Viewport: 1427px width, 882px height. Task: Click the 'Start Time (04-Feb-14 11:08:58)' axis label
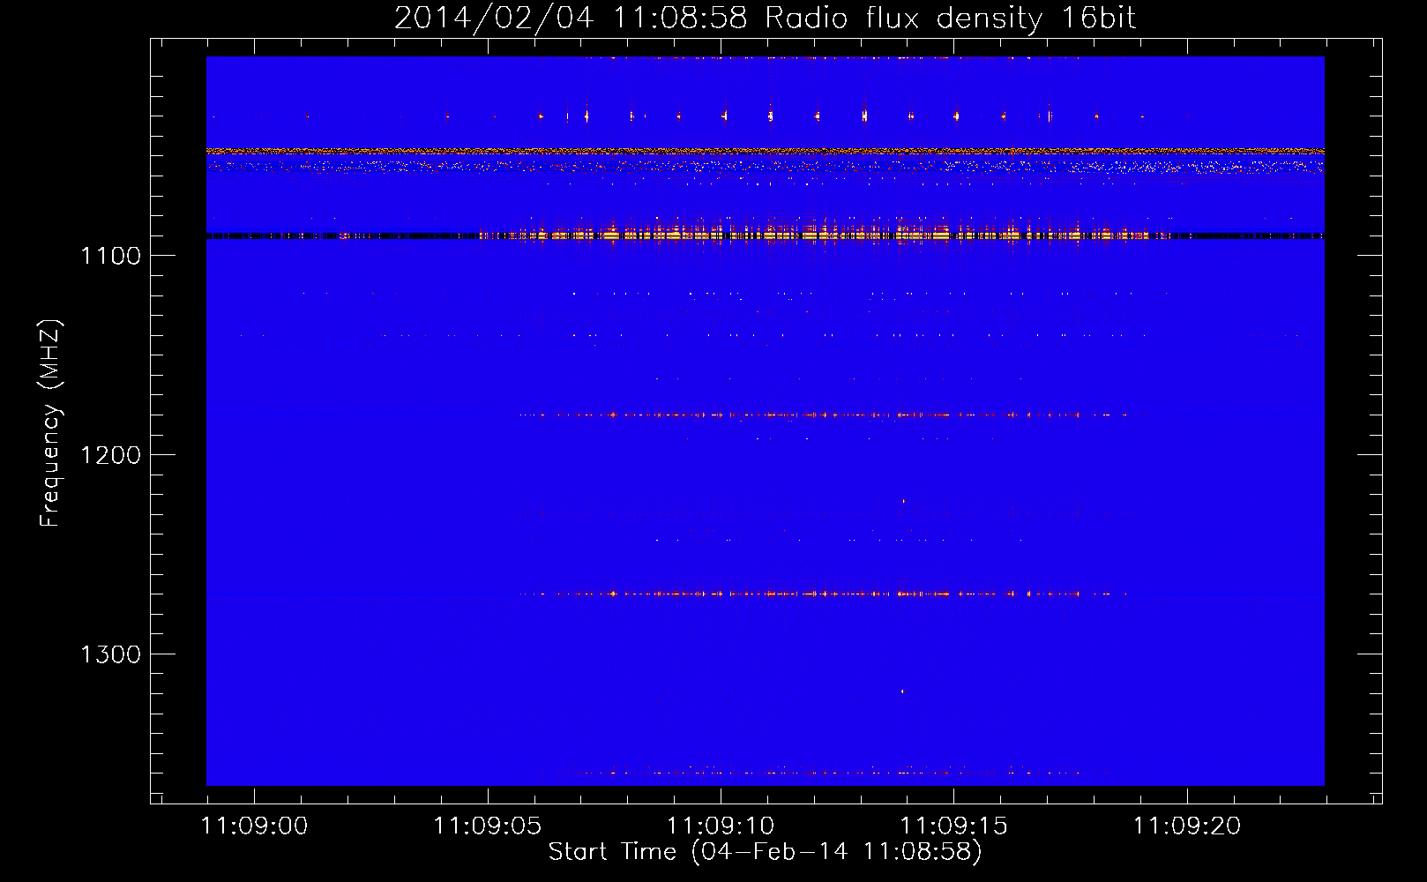click(x=765, y=852)
